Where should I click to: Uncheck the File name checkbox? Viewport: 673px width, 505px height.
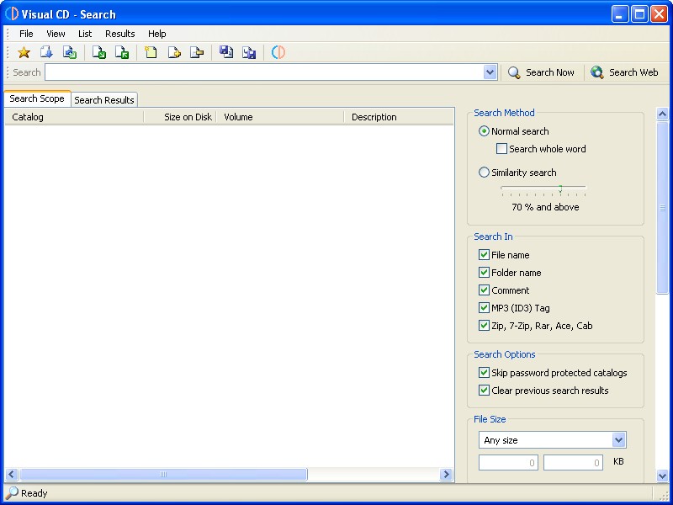pos(484,255)
